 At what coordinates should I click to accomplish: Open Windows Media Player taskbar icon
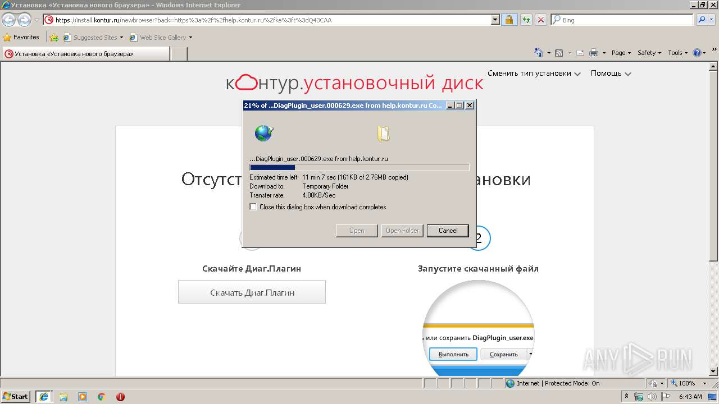pos(83,397)
